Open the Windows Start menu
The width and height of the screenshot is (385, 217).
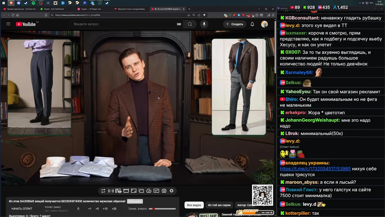coord(4,3)
